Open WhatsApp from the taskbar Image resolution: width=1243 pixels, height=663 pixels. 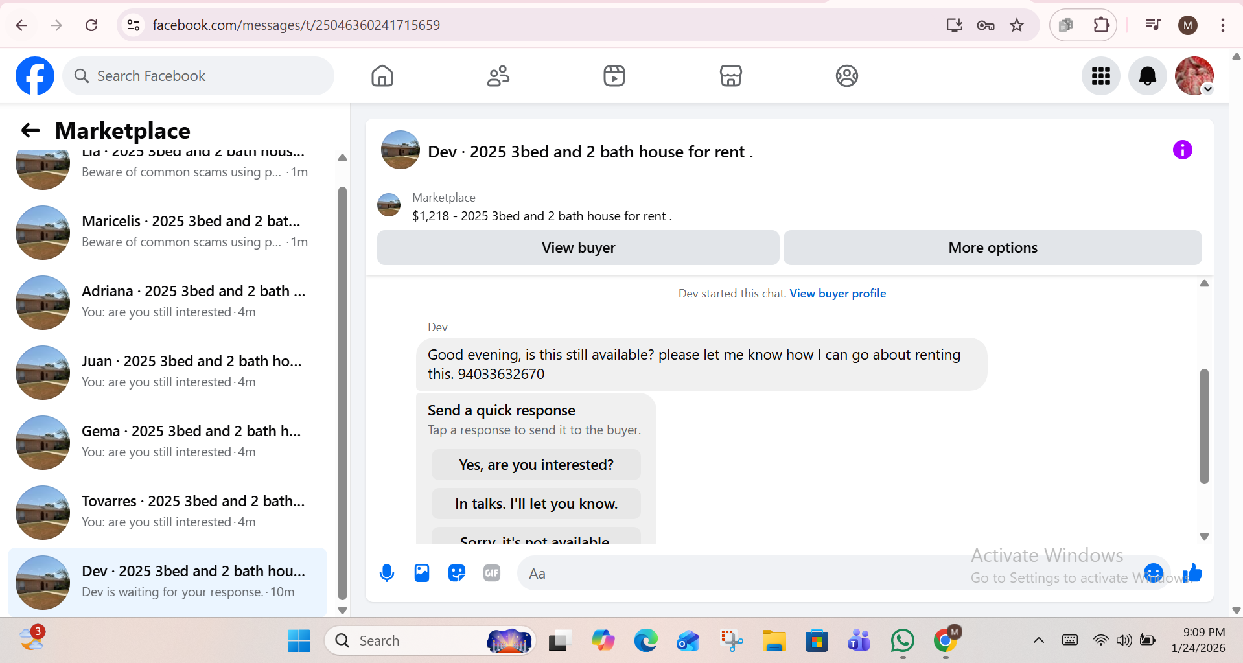point(902,641)
